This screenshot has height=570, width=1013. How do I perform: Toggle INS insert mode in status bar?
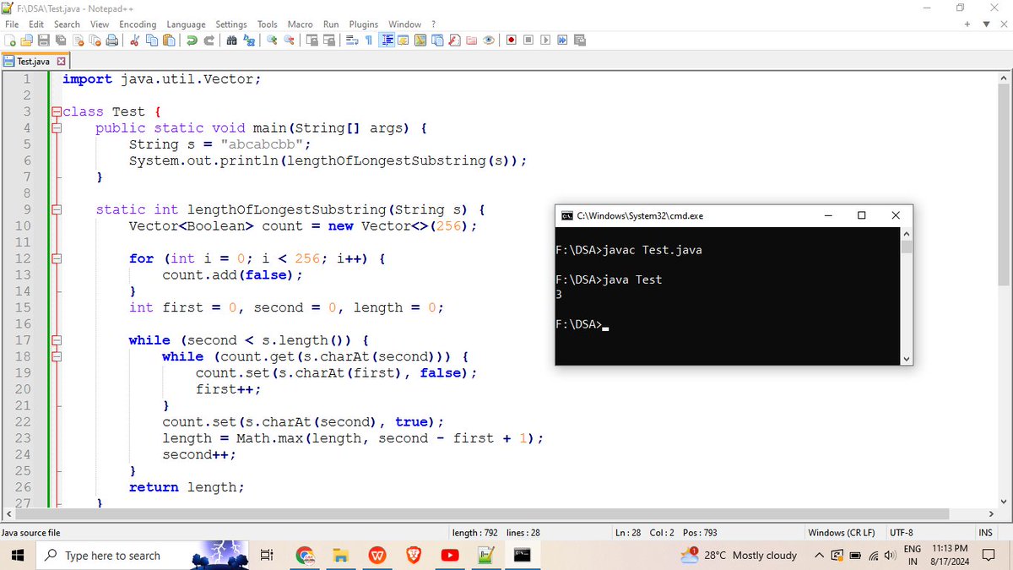pos(985,532)
